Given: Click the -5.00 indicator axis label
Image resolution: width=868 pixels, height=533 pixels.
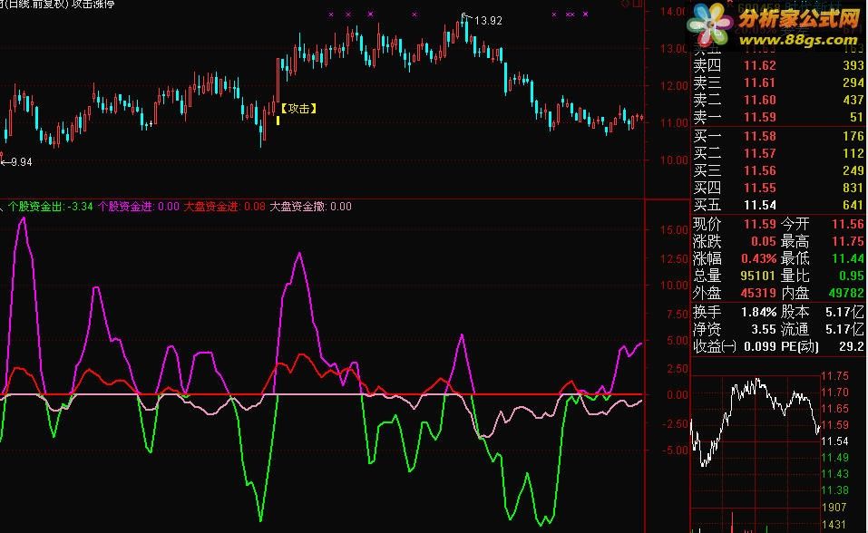Looking at the screenshot, I should coord(676,450).
